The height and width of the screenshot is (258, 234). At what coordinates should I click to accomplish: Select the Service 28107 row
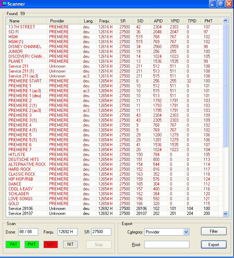(114, 213)
